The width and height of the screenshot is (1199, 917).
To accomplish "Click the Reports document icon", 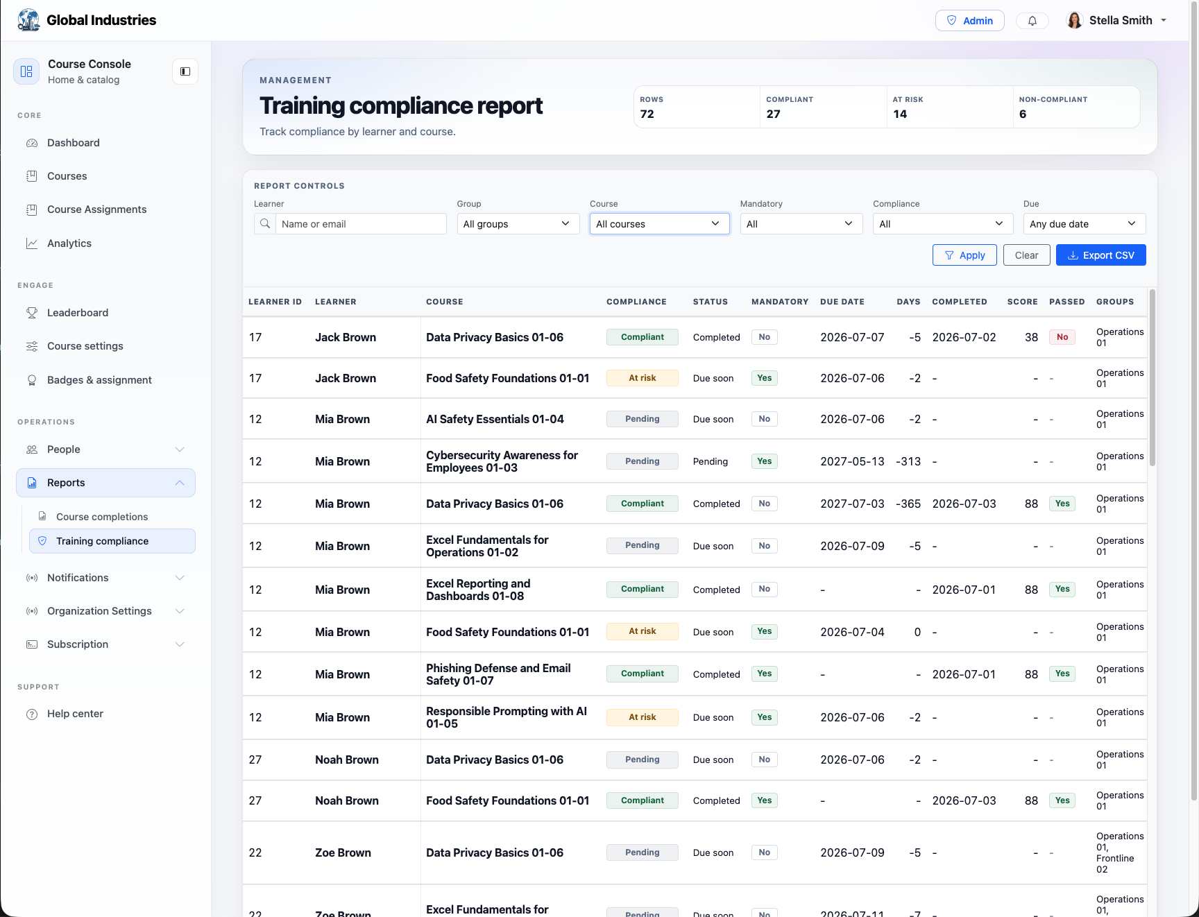I will pos(32,483).
